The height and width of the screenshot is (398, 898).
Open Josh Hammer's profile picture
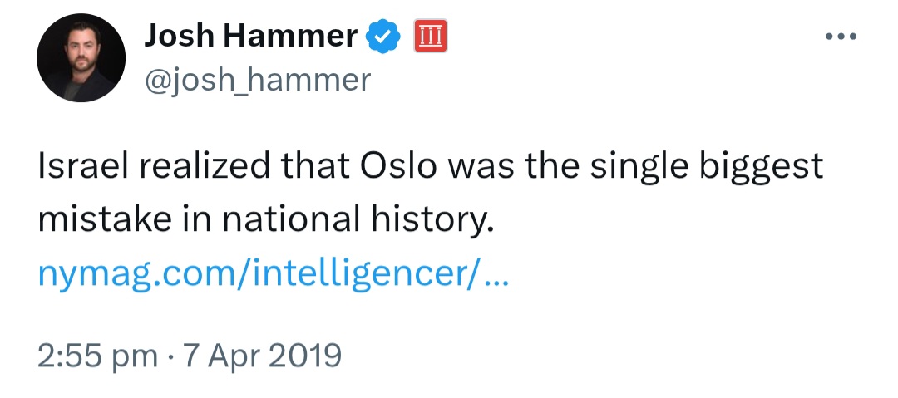[x=81, y=58]
